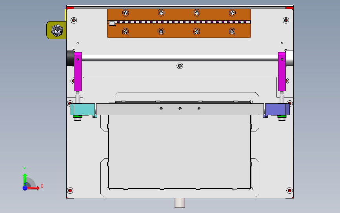Select the bottom-left screw on the lower orange plate
The image size is (340, 213).
click(125, 32)
